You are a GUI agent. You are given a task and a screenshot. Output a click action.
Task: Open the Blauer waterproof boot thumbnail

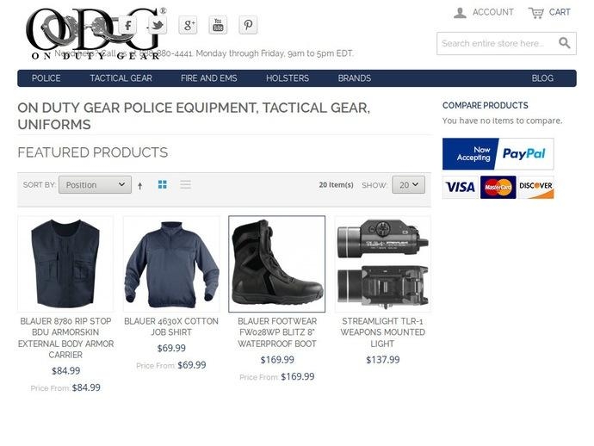pyautogui.click(x=277, y=264)
